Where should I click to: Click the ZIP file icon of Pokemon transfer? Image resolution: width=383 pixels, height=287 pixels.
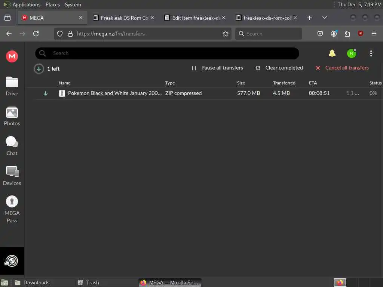coord(62,93)
